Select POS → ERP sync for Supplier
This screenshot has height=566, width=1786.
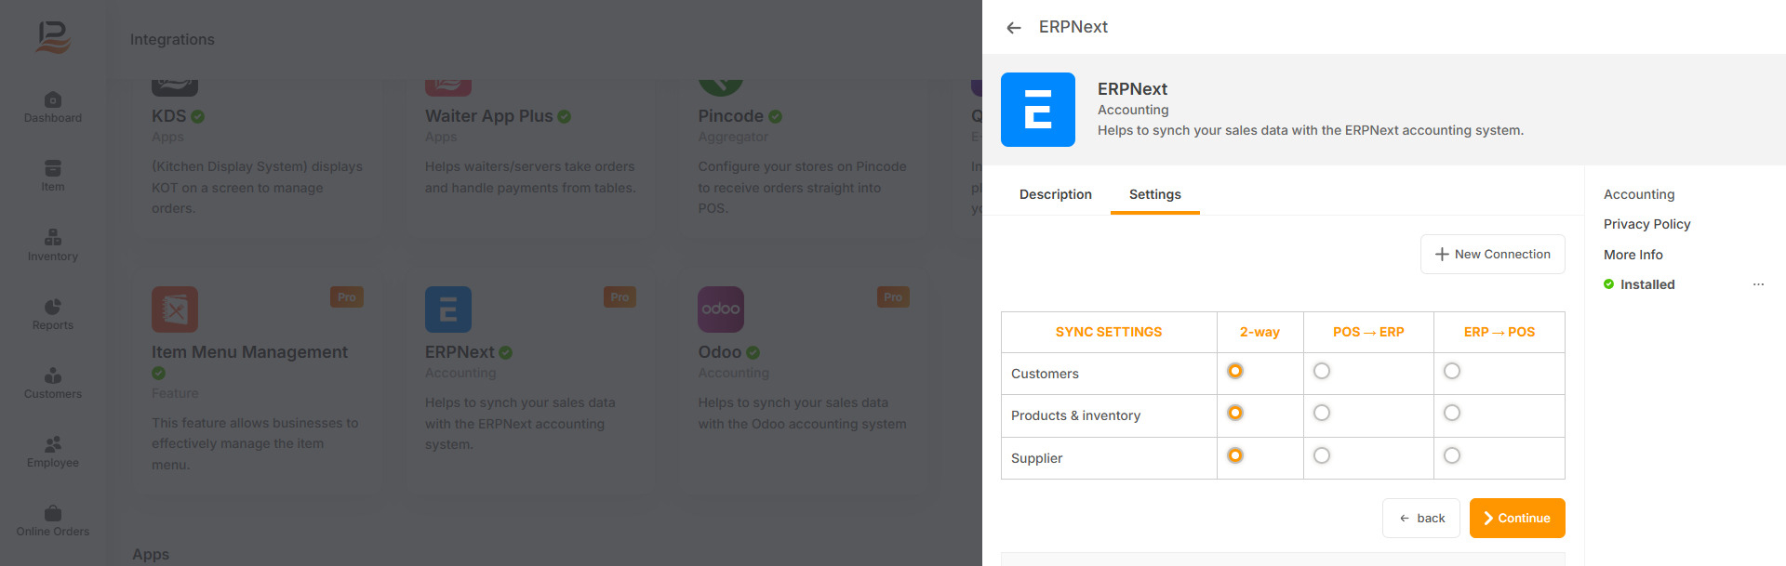click(1322, 455)
